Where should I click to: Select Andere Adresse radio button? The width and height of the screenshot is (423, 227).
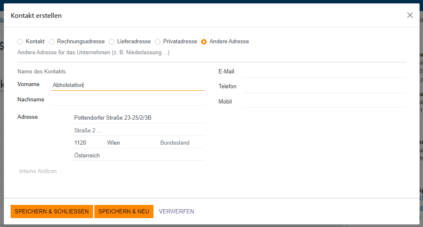point(204,42)
